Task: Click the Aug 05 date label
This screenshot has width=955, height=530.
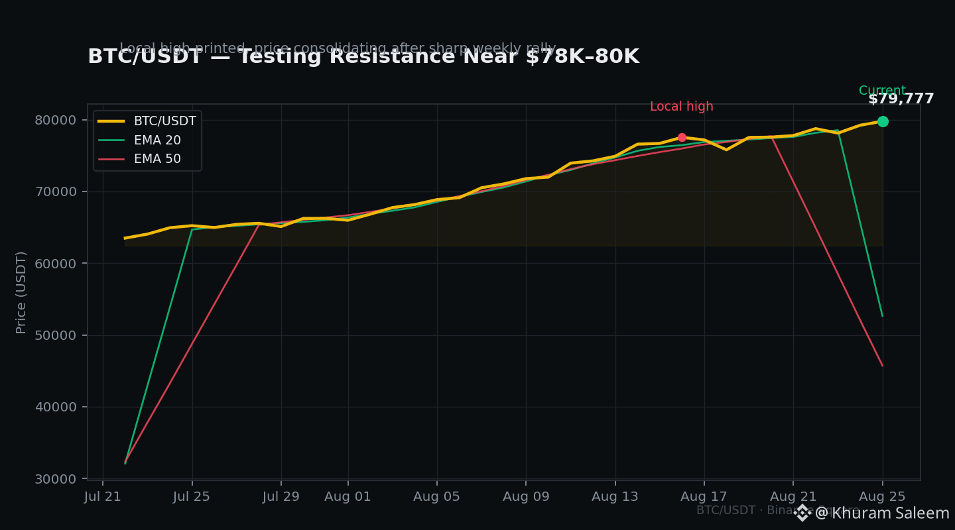Action: 436,497
